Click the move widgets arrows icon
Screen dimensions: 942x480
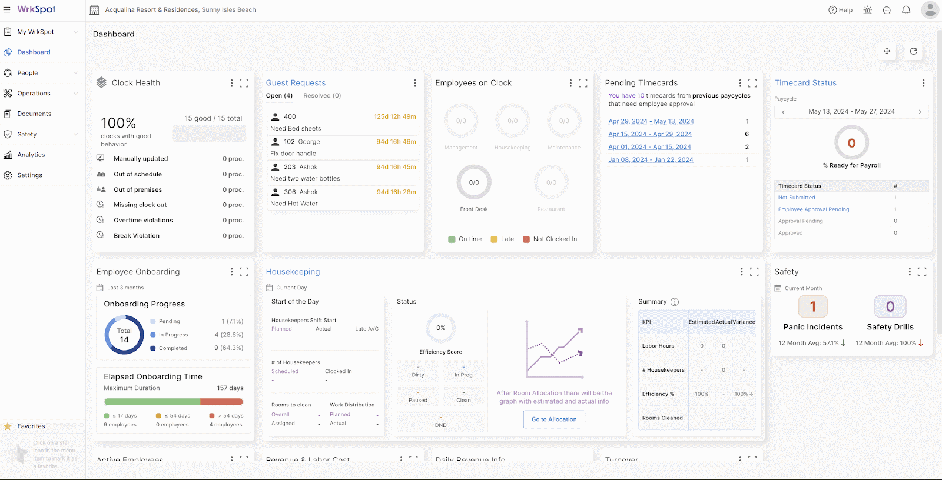(x=887, y=51)
